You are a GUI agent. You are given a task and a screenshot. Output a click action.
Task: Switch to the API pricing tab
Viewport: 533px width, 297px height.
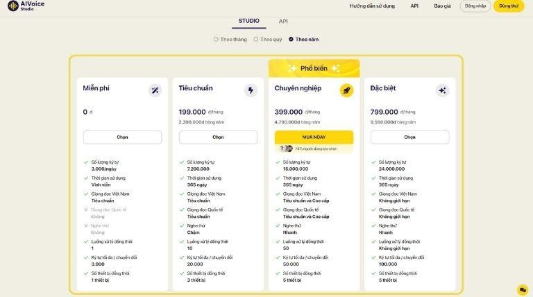coord(283,22)
